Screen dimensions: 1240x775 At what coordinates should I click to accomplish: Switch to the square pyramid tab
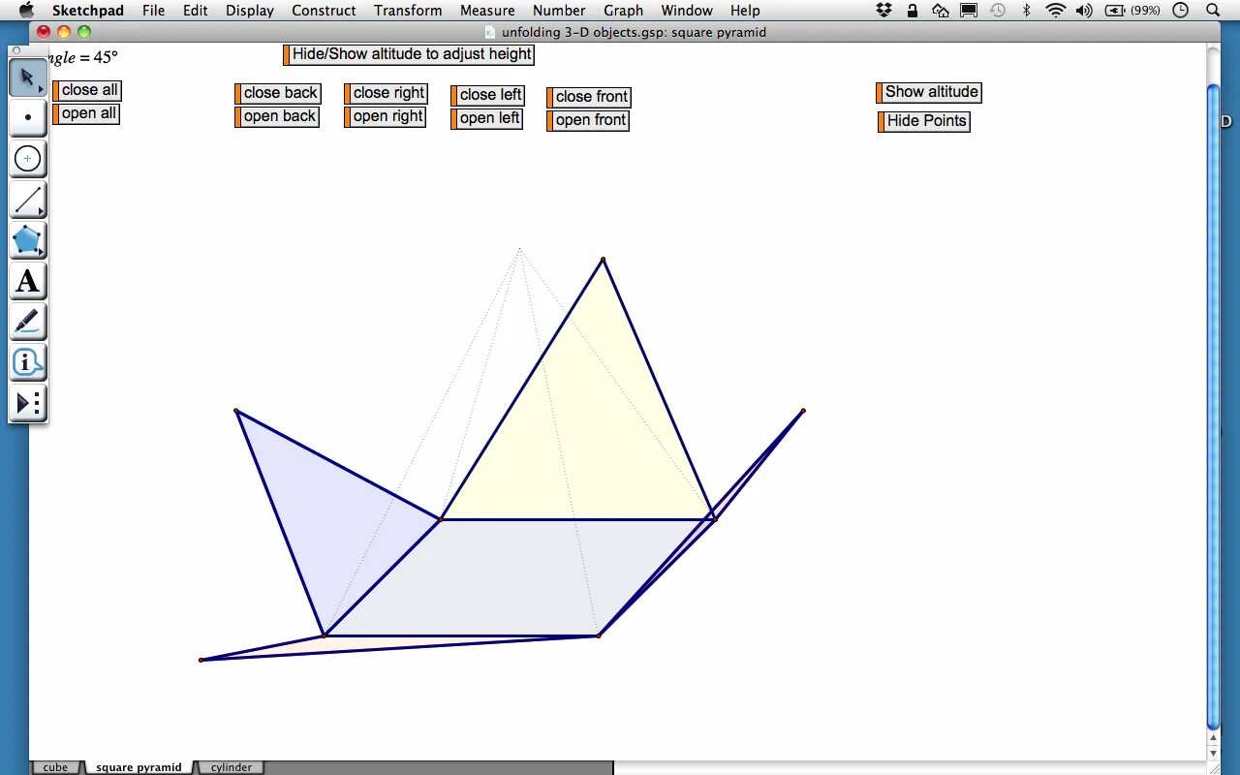tap(139, 767)
